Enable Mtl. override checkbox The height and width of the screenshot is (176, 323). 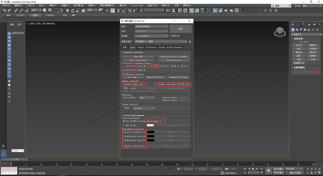tap(124, 88)
